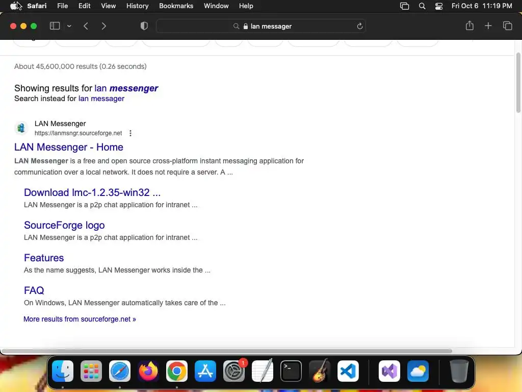Image resolution: width=522 pixels, height=392 pixels.
Task: Click the https://lanmsngr.sourceforge.net URL text
Action: pyautogui.click(x=78, y=133)
